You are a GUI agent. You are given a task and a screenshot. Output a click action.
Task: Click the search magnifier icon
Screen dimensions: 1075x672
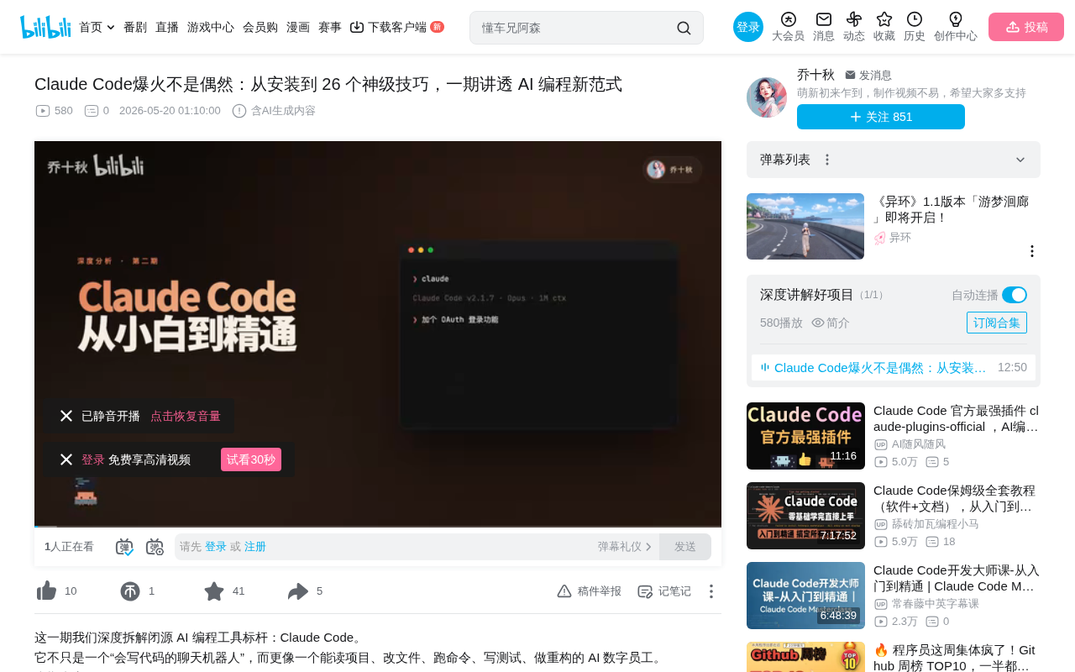click(684, 28)
